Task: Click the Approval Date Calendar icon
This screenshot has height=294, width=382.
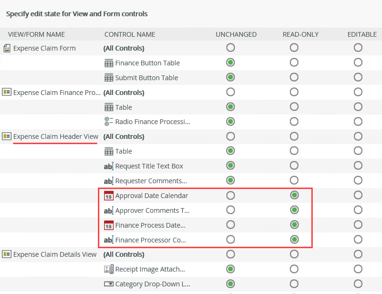Action: tap(108, 196)
